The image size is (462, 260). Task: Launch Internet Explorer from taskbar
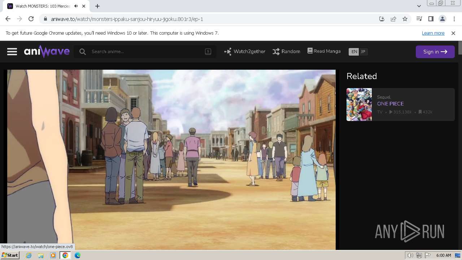29,255
